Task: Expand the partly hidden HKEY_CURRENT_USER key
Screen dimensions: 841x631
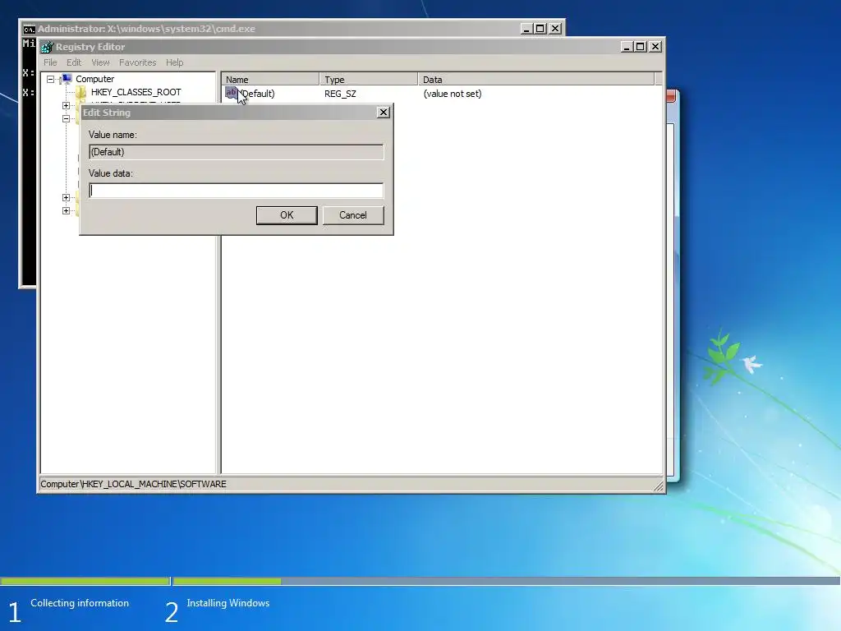Action: pos(66,106)
